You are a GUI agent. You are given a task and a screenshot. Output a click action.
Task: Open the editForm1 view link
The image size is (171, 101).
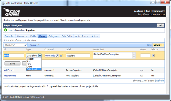(x=9, y=70)
